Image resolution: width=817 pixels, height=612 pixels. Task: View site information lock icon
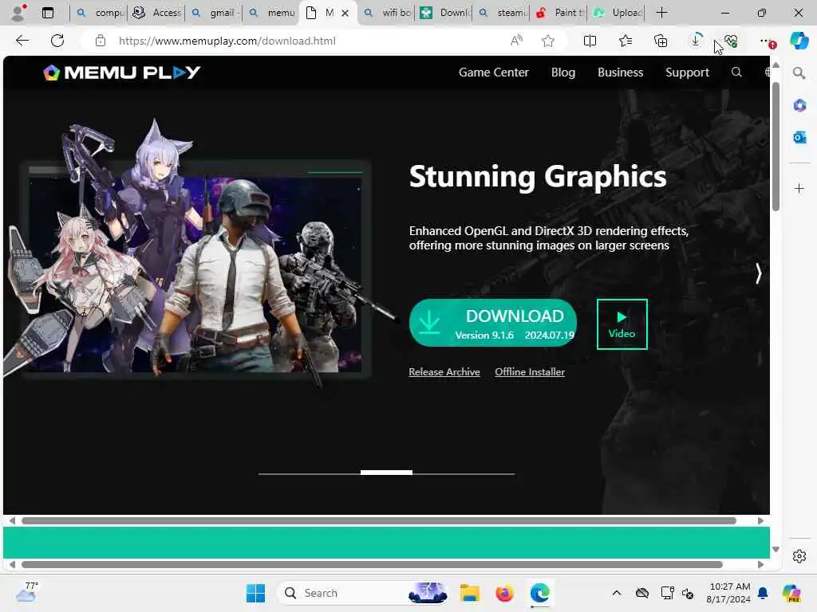tap(101, 41)
